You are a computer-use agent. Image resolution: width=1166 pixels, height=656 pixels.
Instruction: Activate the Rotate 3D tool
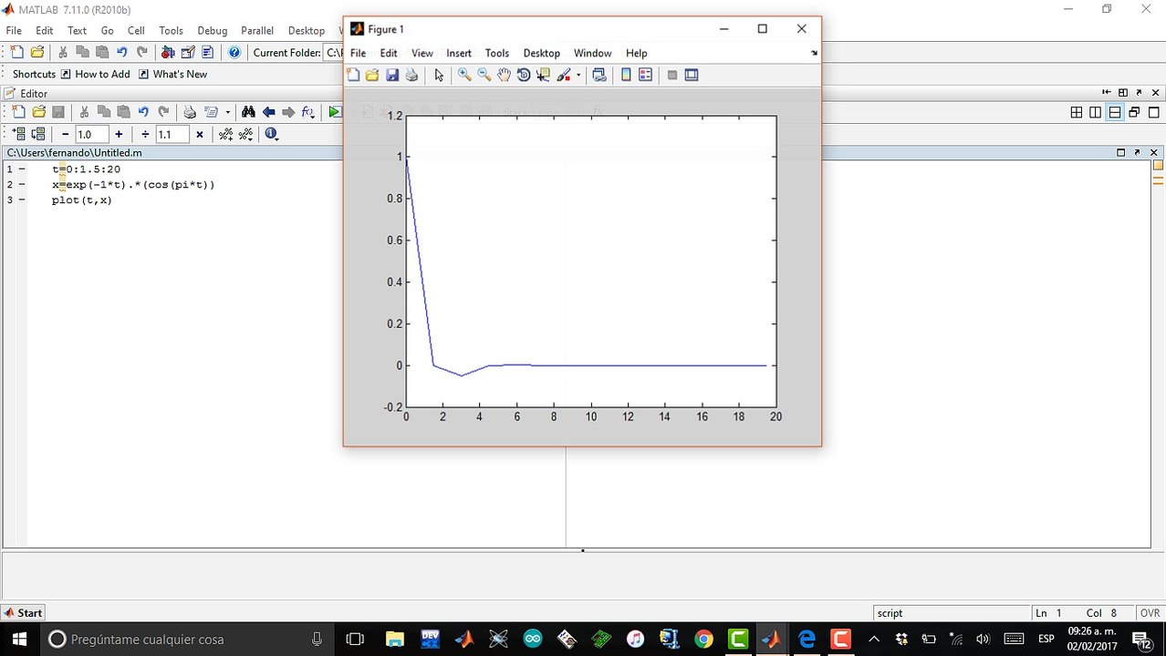524,75
